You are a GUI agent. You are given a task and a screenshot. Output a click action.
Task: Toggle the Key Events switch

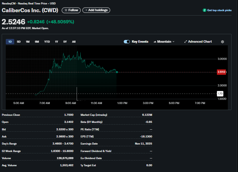tap(127, 42)
